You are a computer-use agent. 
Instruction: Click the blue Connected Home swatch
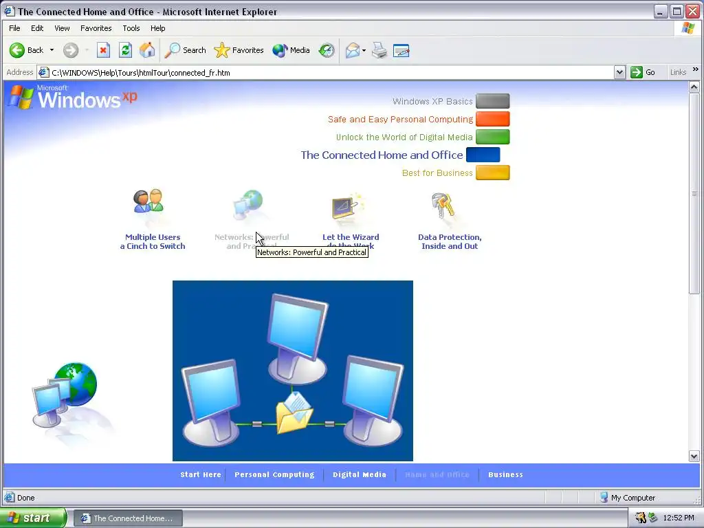[x=483, y=155]
